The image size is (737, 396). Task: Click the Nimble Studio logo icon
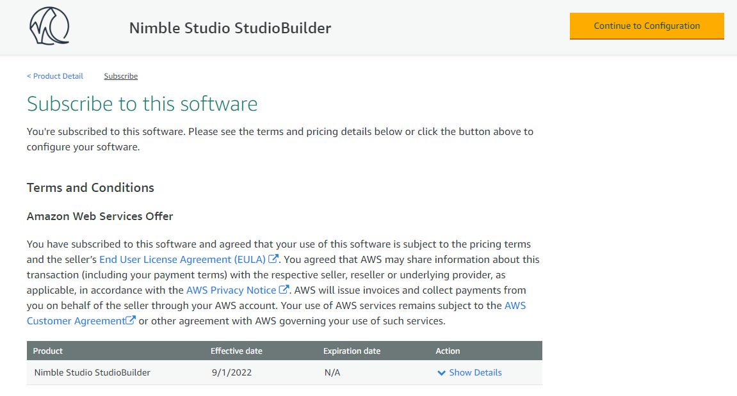pos(49,26)
